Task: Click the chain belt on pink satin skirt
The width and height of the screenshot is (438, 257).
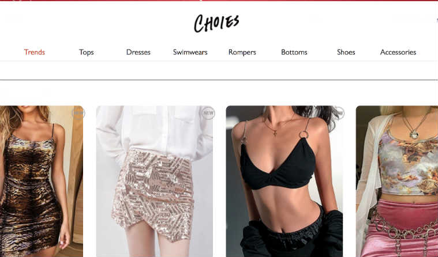Action: coord(402,230)
